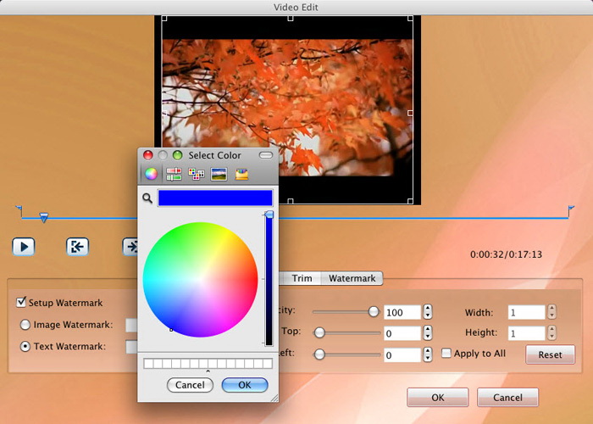
Task: Adjust the Top position stepper
Action: coord(428,333)
